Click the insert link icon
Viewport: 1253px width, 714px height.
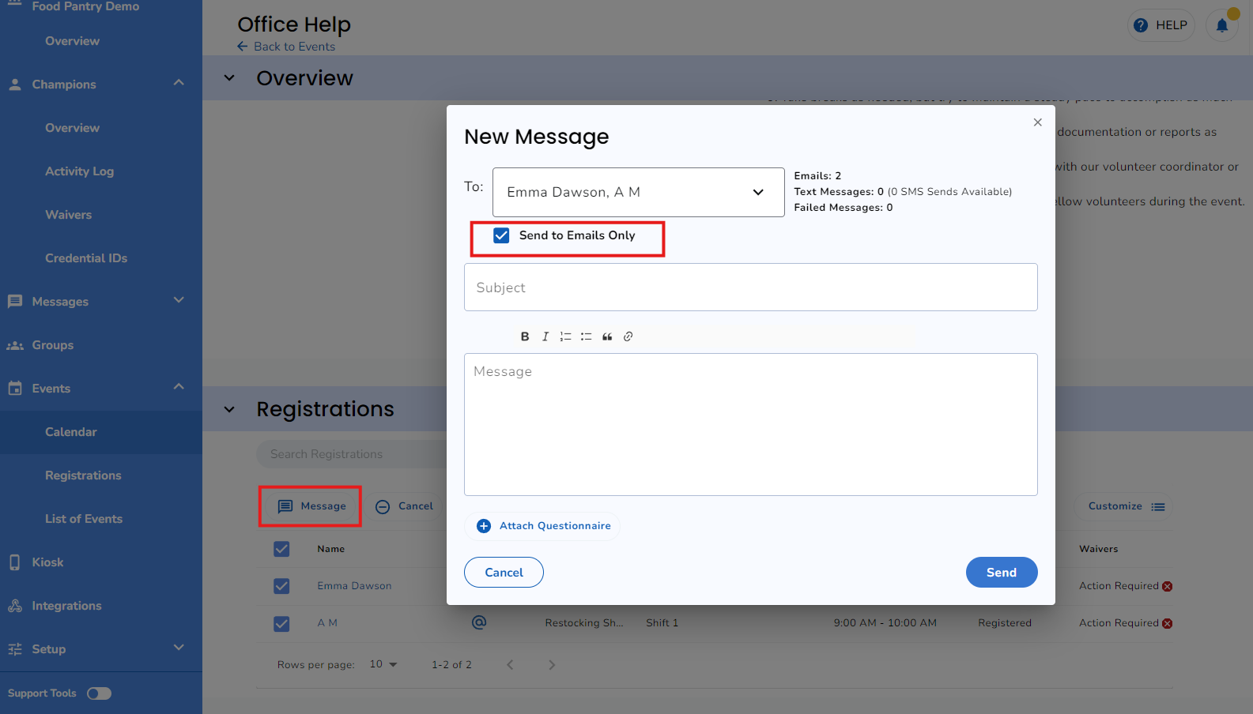pyautogui.click(x=628, y=336)
